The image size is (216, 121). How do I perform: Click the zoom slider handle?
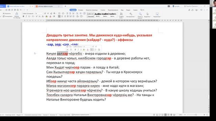tap(196, 115)
